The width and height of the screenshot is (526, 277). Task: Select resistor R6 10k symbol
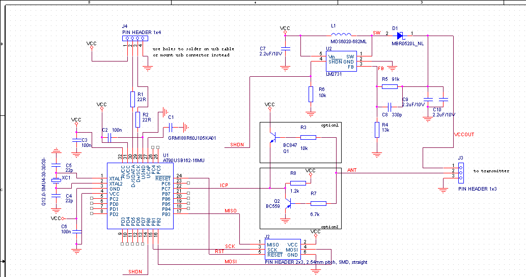click(311, 94)
